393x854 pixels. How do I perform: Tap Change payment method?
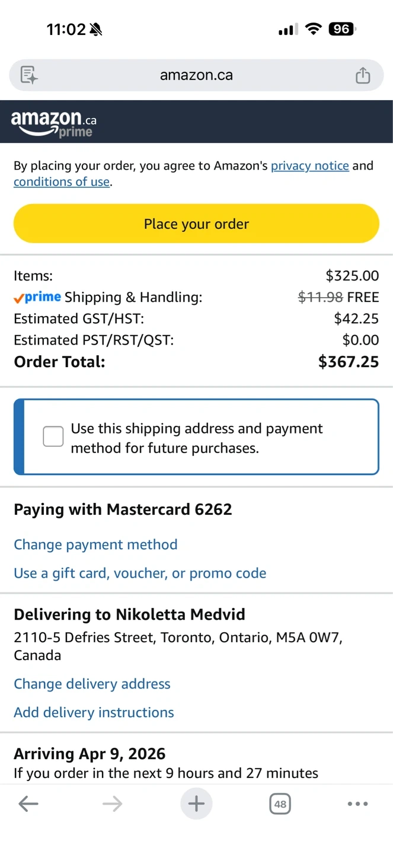click(x=95, y=544)
